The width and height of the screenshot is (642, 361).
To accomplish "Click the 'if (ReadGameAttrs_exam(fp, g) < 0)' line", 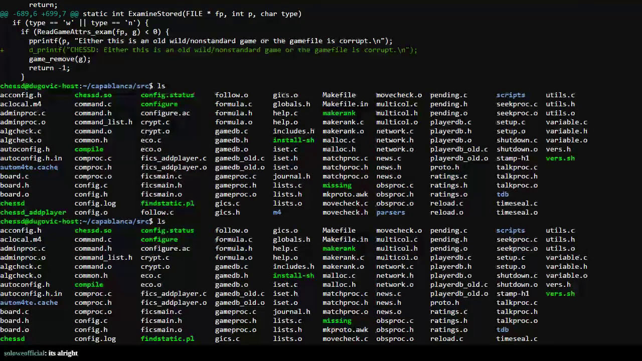I will (95, 32).
